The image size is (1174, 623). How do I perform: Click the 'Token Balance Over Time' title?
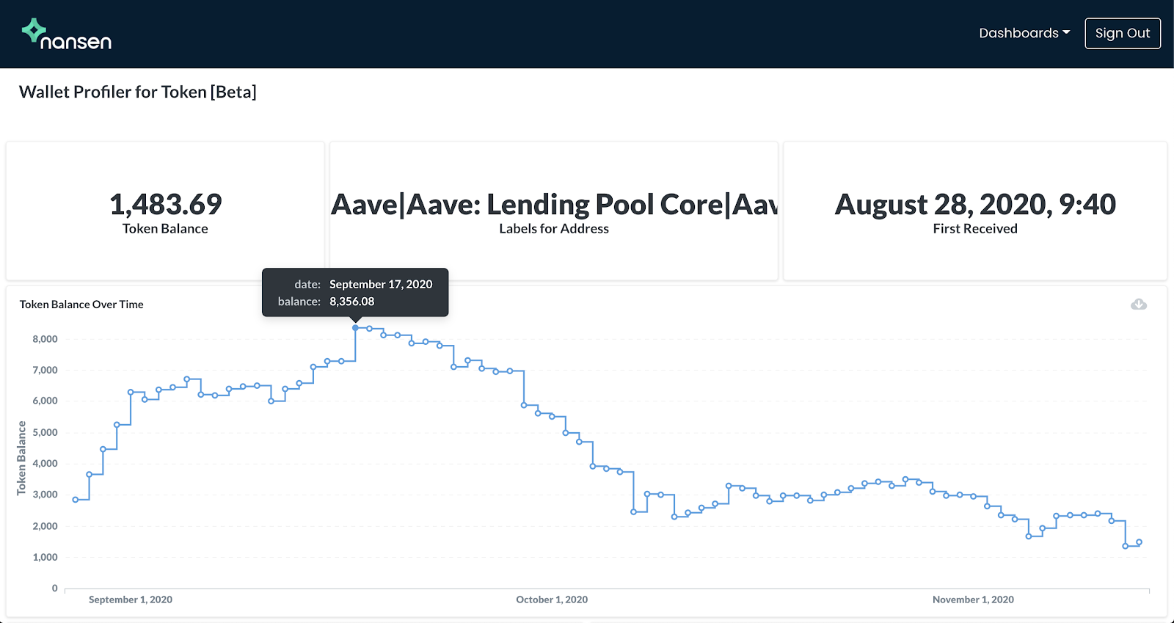(x=81, y=305)
